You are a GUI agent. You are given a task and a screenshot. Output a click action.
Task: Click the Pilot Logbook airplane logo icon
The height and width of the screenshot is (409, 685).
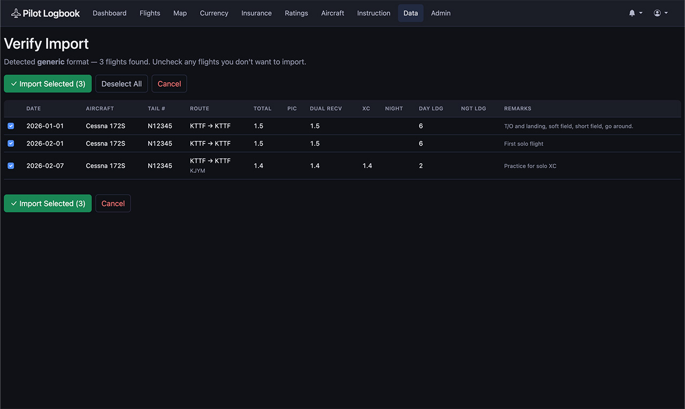click(16, 13)
